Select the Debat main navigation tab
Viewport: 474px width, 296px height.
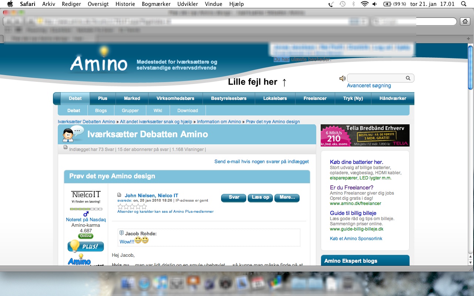click(75, 98)
